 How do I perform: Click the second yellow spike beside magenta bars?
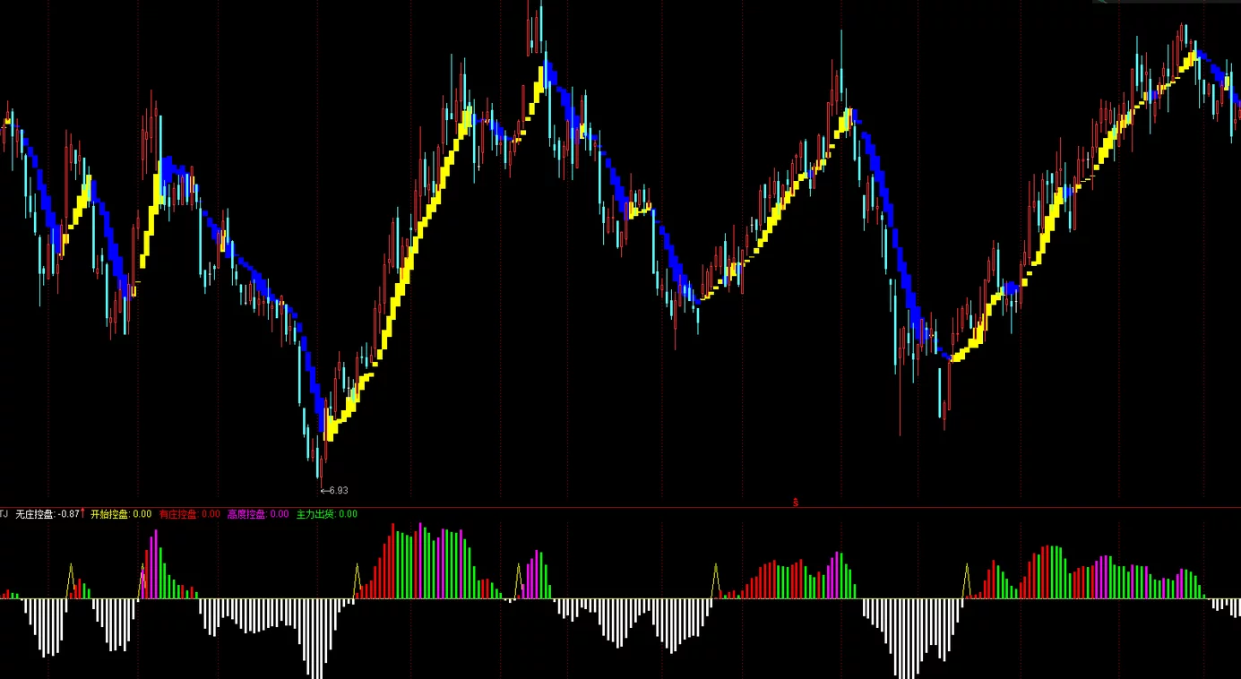(142, 580)
